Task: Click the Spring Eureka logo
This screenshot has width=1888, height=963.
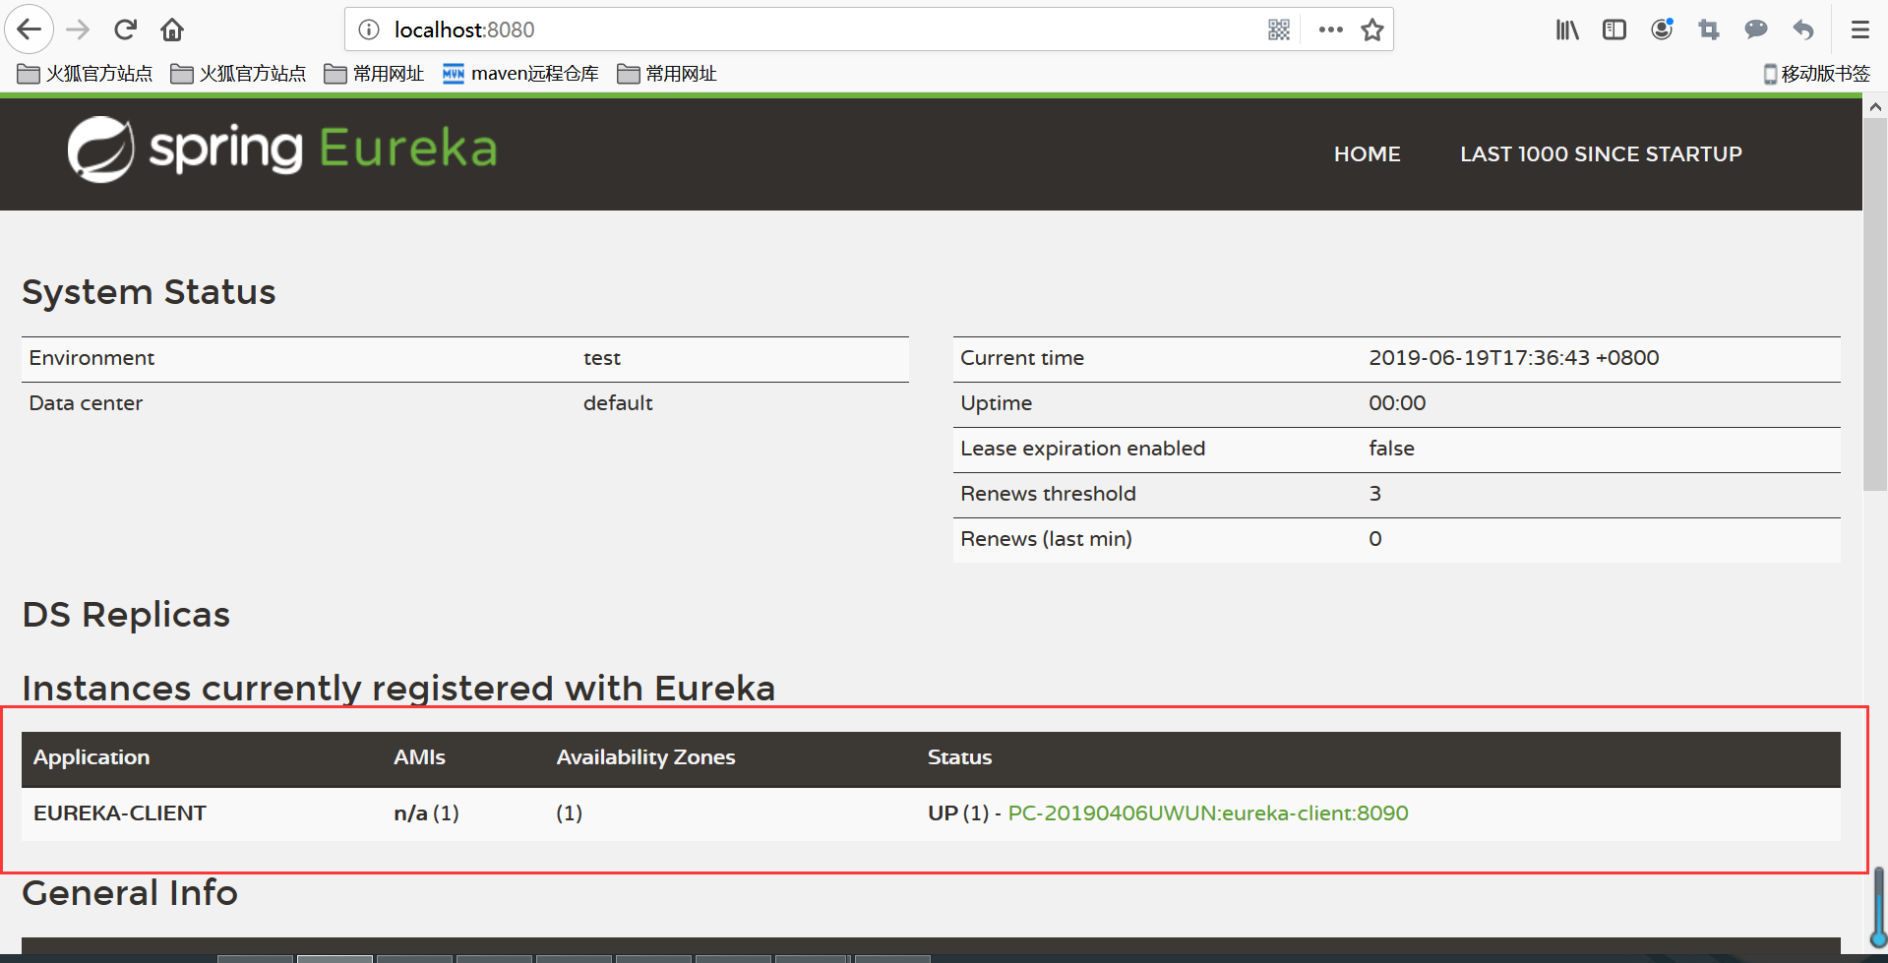Action: coord(282,150)
